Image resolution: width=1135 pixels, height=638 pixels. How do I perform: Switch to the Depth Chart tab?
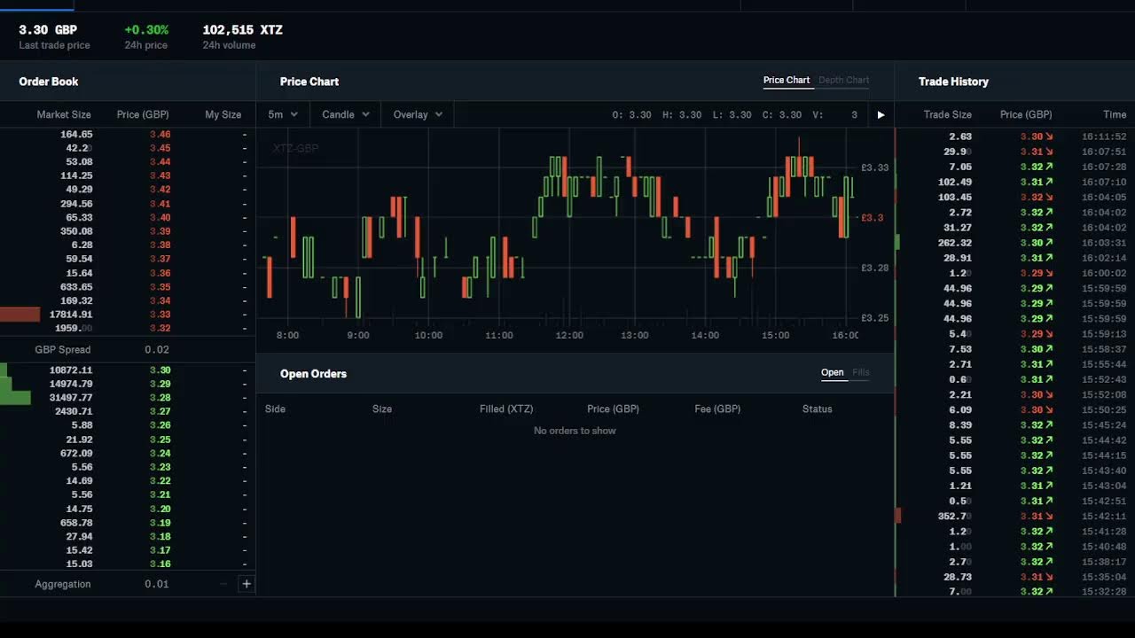(x=843, y=80)
